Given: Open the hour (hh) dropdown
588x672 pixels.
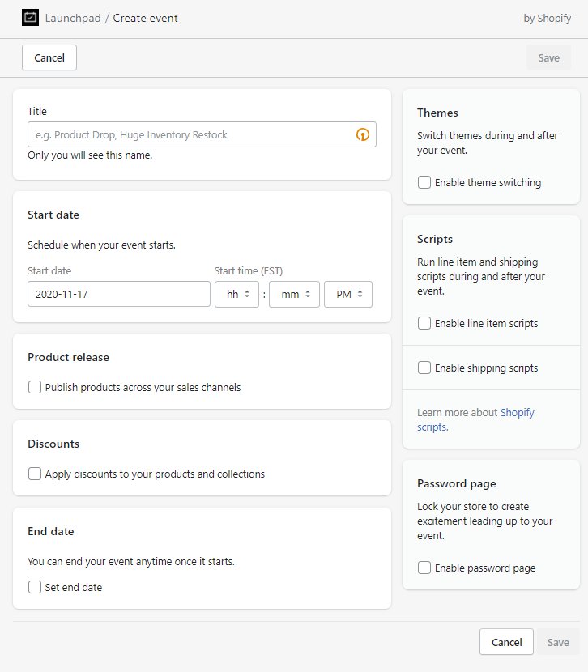Looking at the screenshot, I should point(237,295).
